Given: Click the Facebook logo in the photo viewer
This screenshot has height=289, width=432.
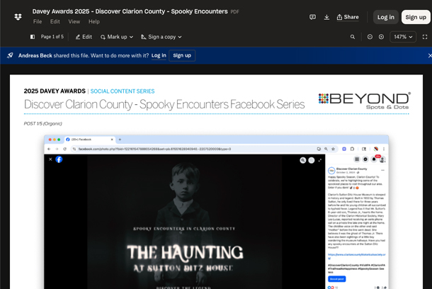Looking at the screenshot, I should (x=59, y=159).
